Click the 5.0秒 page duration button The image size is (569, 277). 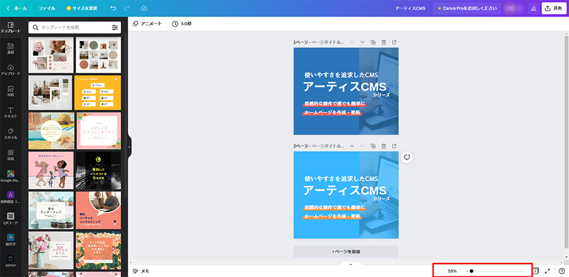tap(182, 23)
